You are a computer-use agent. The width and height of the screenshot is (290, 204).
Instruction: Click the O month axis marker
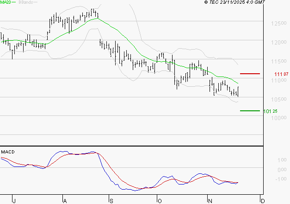160,201
